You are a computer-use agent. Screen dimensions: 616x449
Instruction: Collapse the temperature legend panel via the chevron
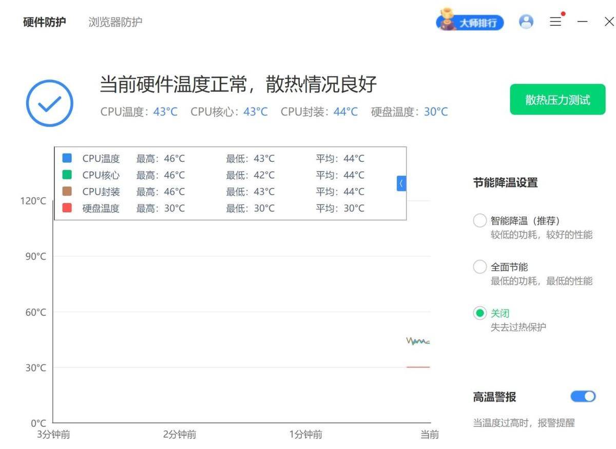click(400, 183)
